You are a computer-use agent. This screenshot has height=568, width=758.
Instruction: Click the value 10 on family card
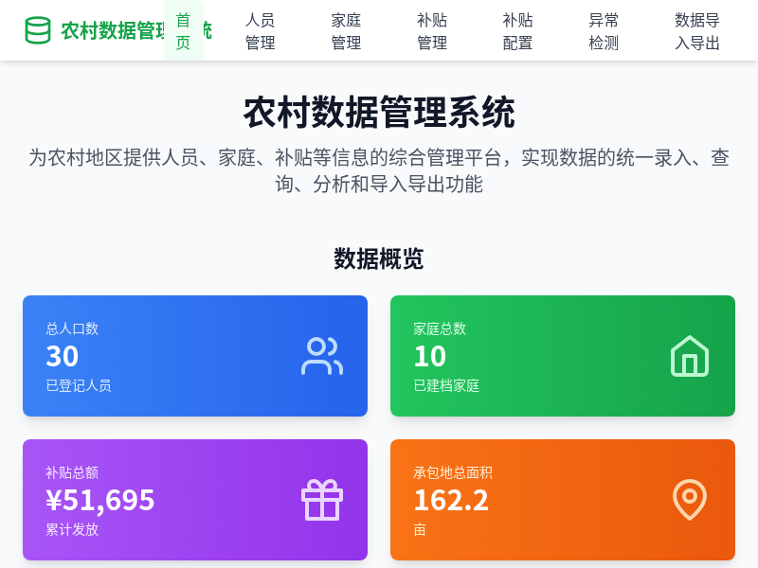(x=430, y=357)
